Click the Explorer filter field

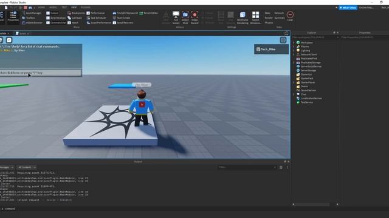tap(315, 38)
